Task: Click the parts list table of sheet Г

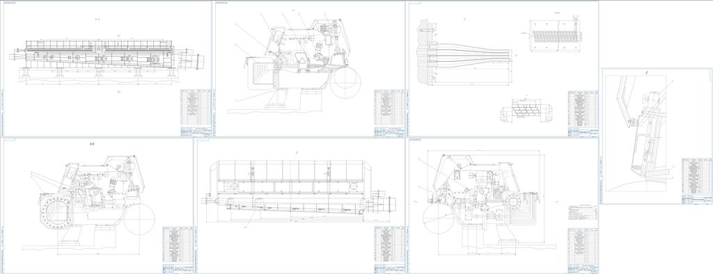Action: (390, 245)
